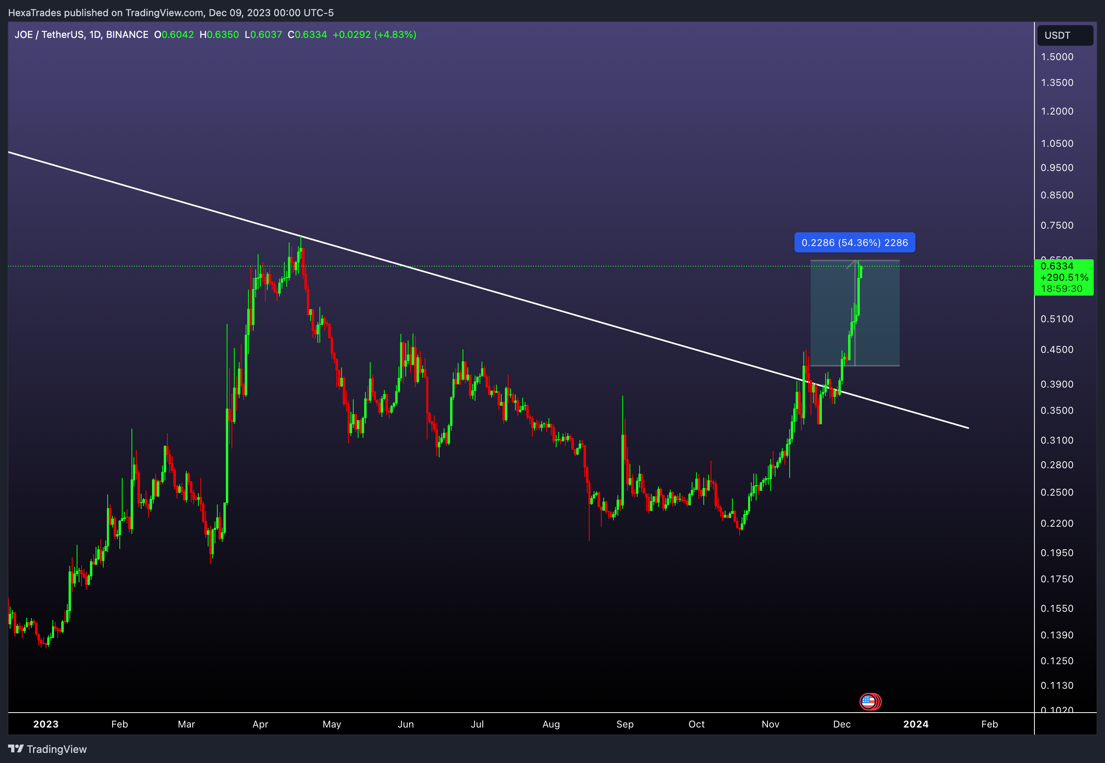Click the Jun label on time axis
This screenshot has width=1105, height=763.
click(406, 724)
